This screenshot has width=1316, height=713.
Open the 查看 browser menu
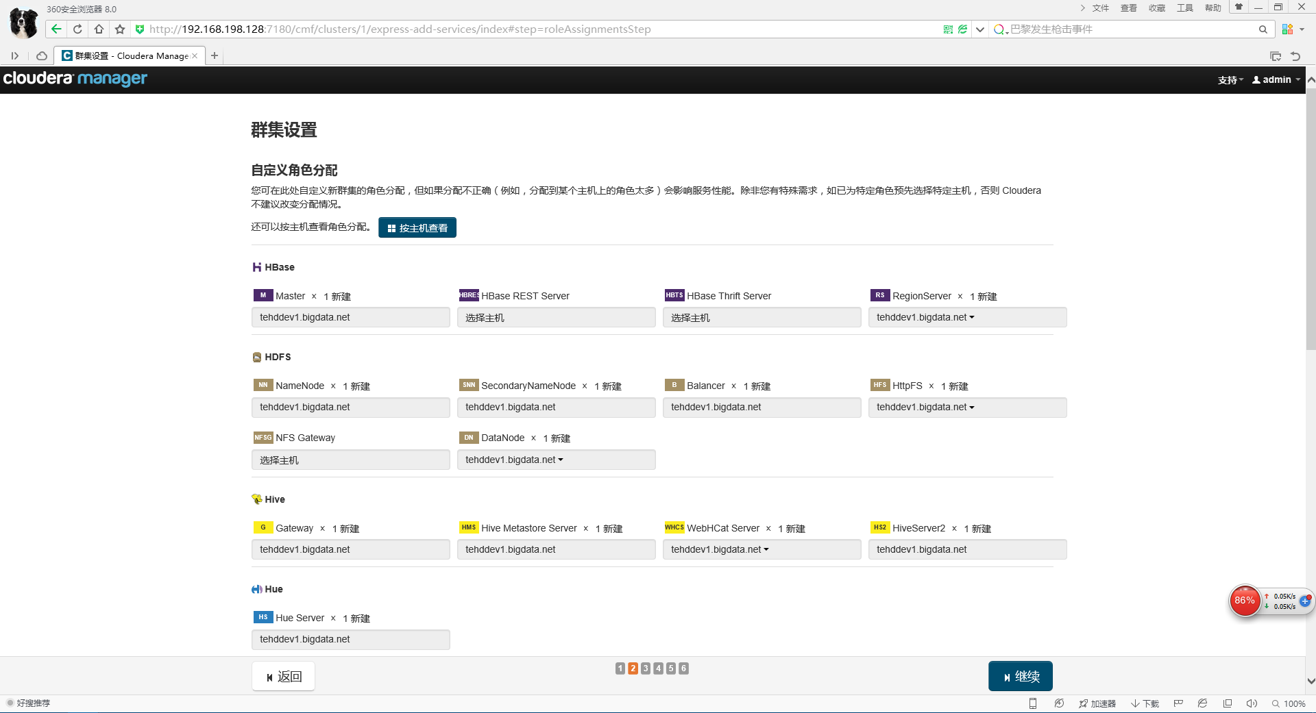pos(1129,8)
